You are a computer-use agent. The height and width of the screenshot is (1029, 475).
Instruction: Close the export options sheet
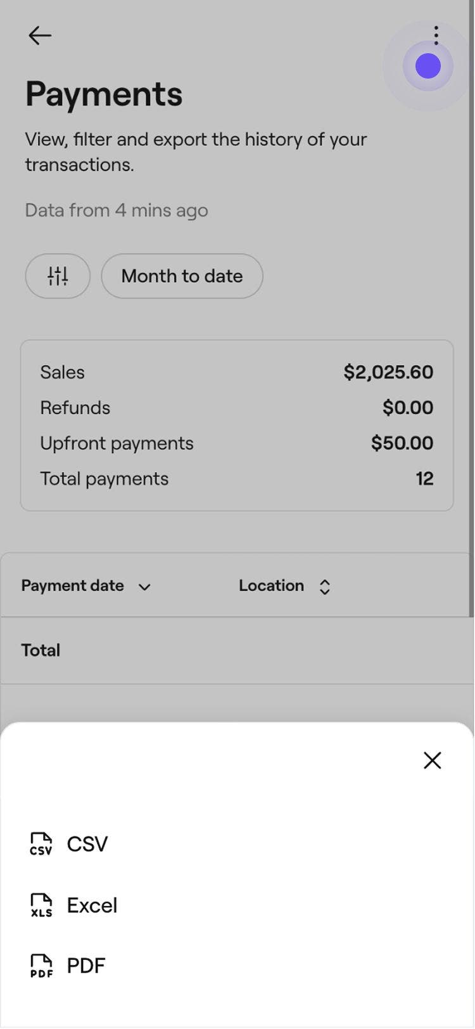coord(432,760)
